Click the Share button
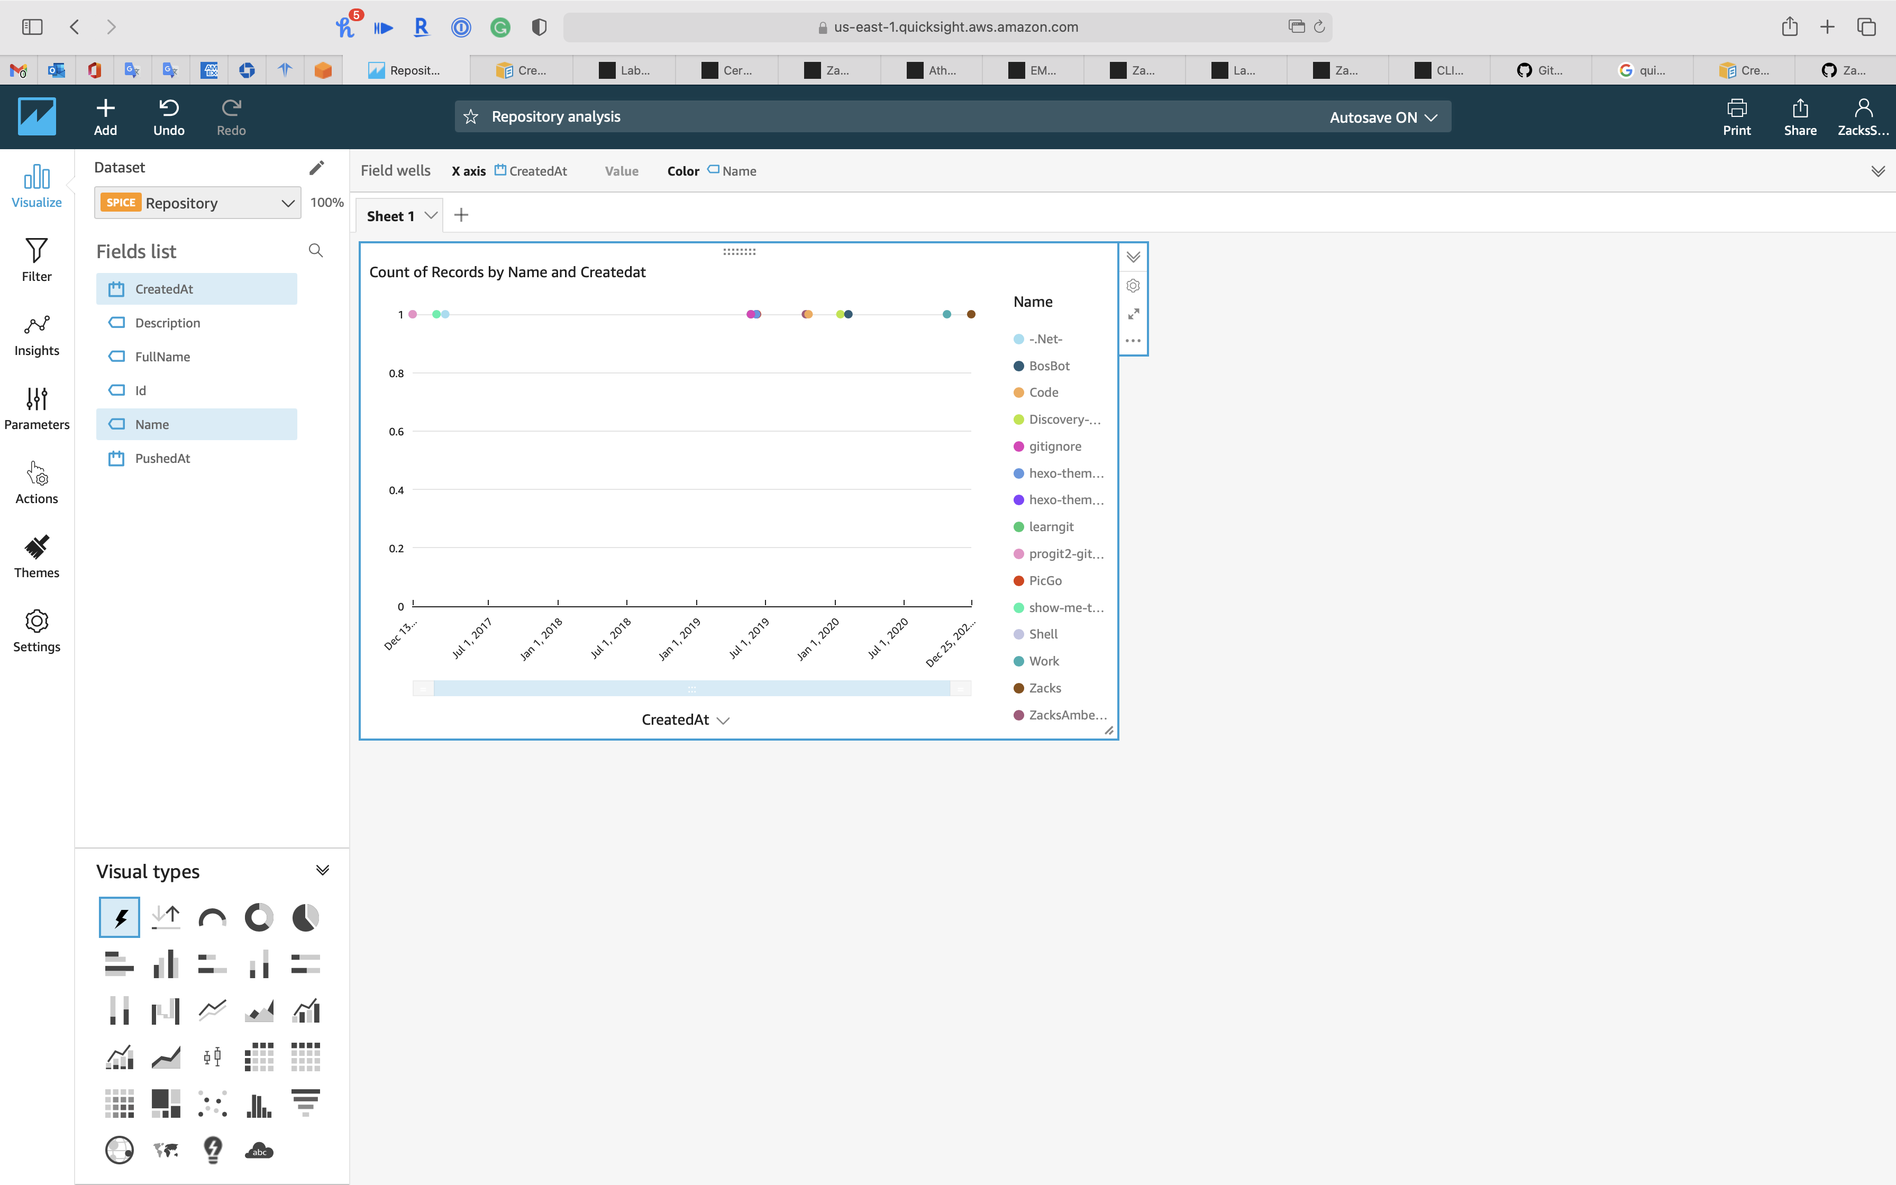1896x1185 pixels. 1799,117
